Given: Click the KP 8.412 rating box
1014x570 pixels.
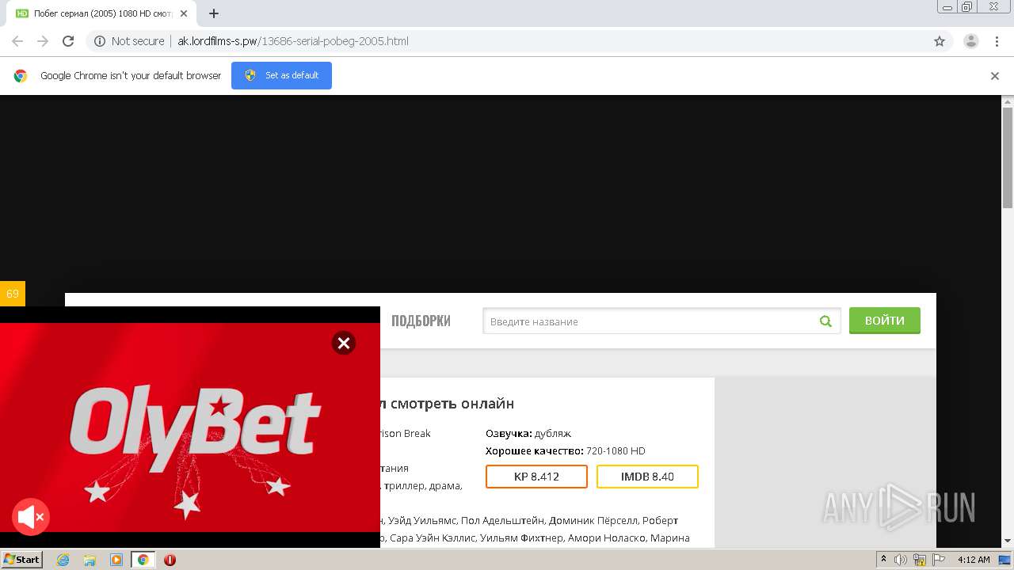Looking at the screenshot, I should coord(536,477).
